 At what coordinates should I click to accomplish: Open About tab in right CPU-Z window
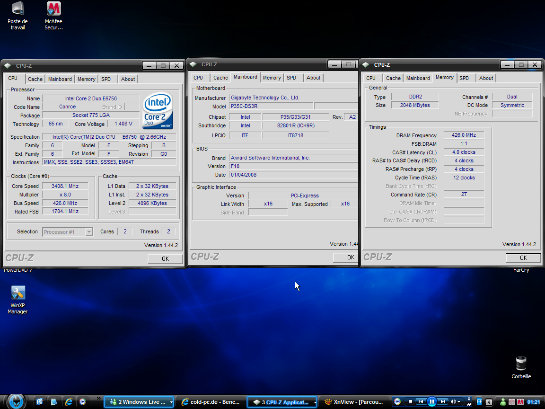click(486, 78)
